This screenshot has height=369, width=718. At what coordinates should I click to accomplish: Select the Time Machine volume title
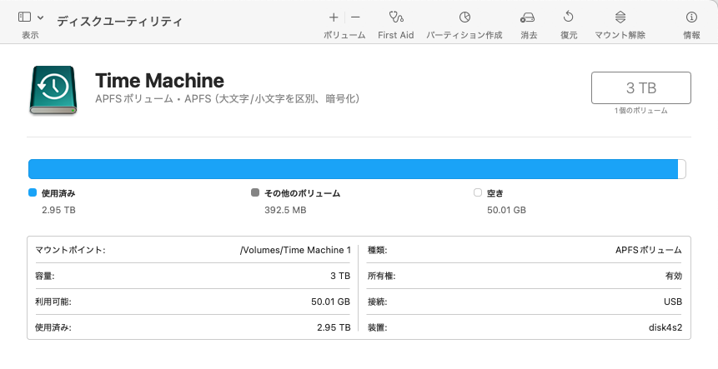[159, 81]
